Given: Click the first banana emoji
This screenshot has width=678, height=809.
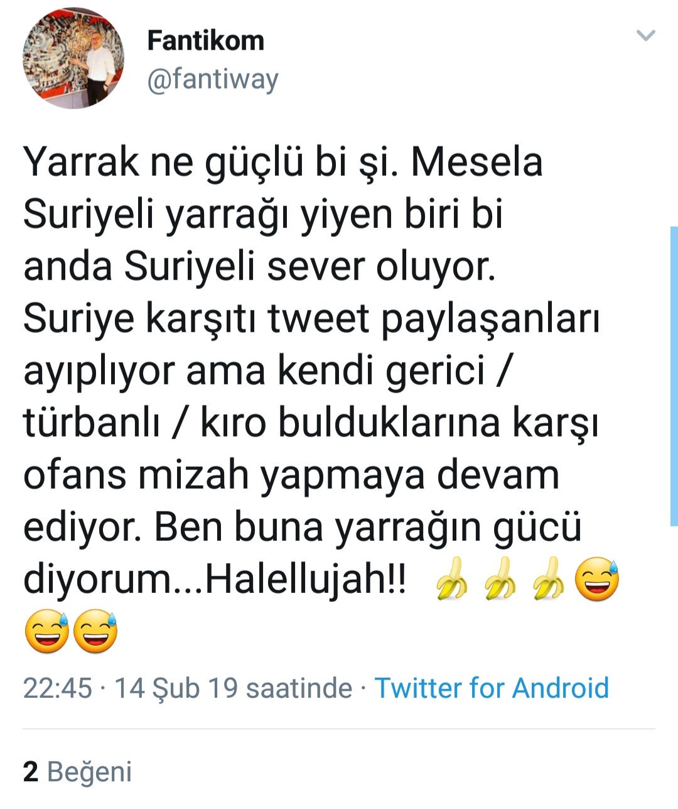Looking at the screenshot, I should pyautogui.click(x=451, y=578).
